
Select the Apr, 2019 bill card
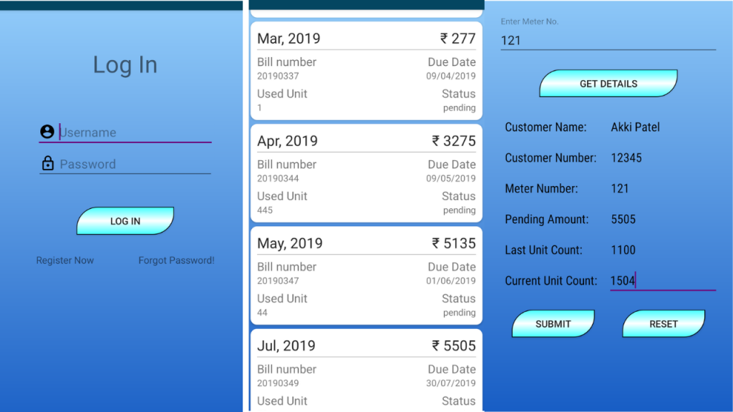tap(366, 173)
